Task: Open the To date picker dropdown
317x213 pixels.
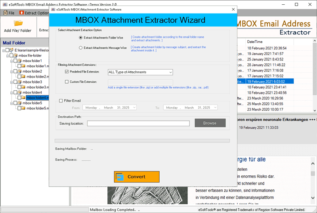Action: coord(215,108)
